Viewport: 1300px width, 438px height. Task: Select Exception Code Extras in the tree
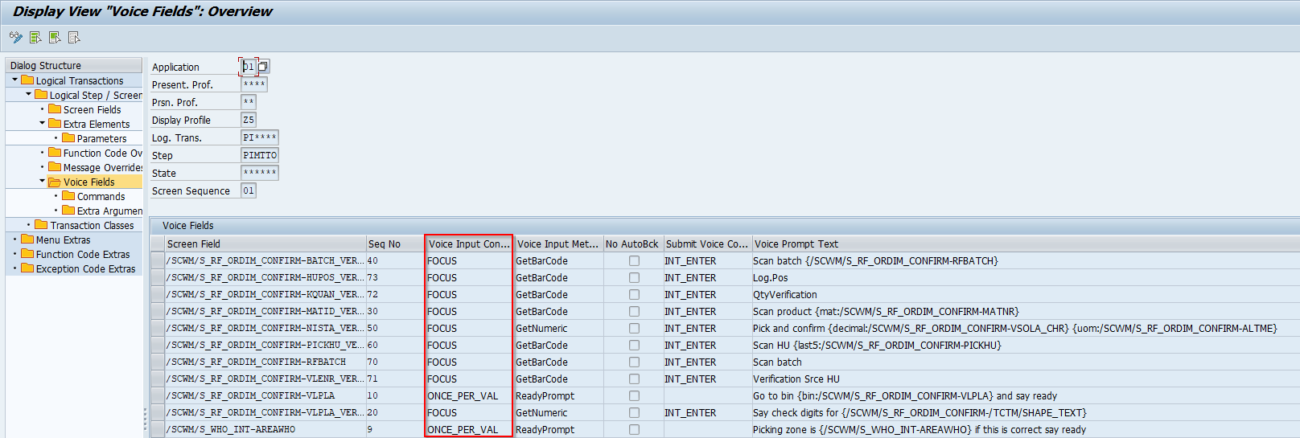point(85,269)
